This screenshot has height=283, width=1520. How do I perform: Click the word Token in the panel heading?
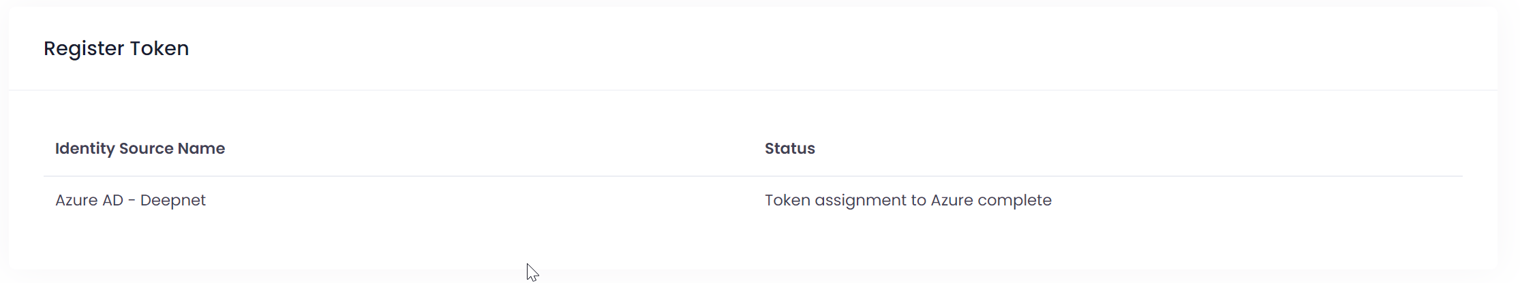[159, 48]
